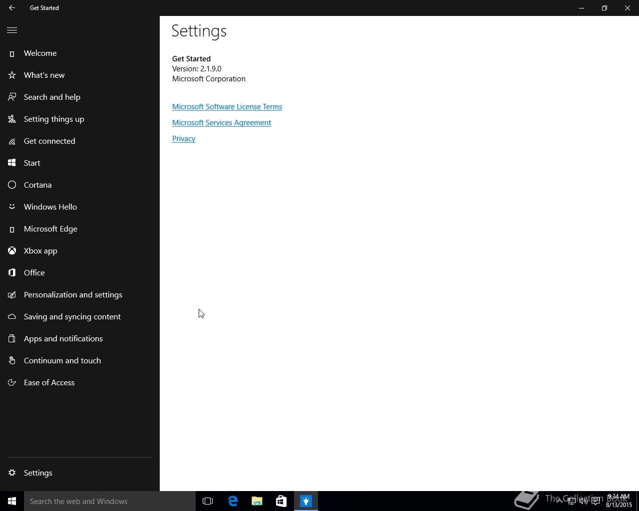Open the Start topic label
639x511 pixels.
tap(32, 163)
